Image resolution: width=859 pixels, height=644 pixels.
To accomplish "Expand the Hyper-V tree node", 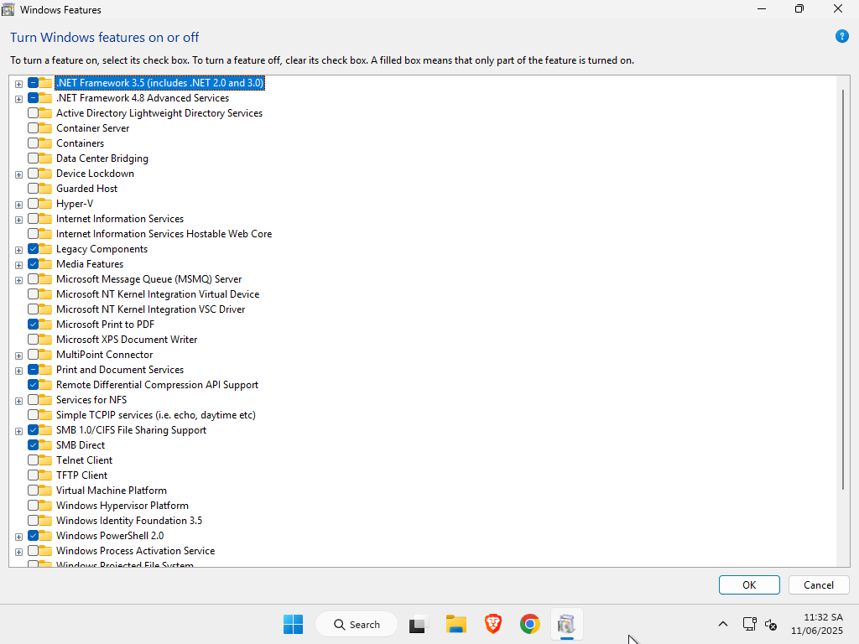I will (18, 205).
